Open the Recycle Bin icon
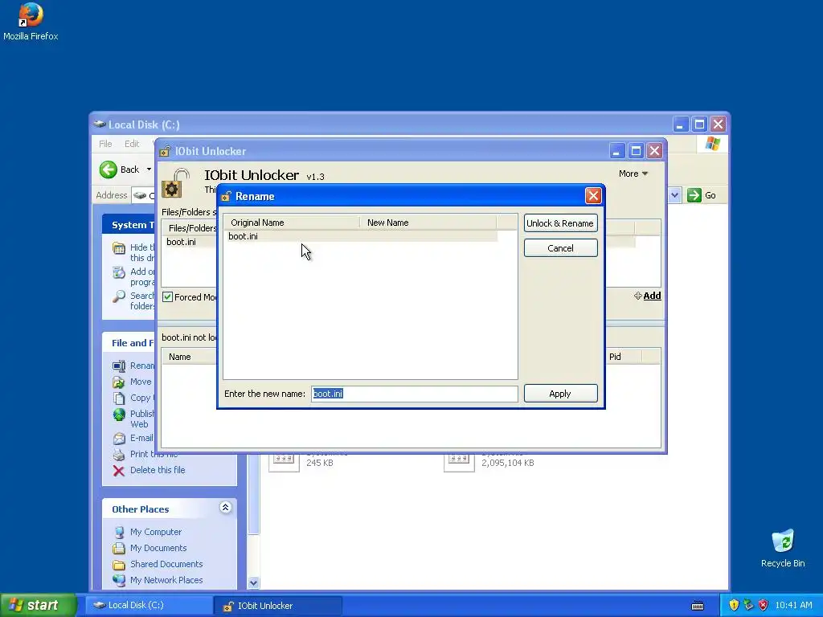The height and width of the screenshot is (617, 823). tap(783, 548)
